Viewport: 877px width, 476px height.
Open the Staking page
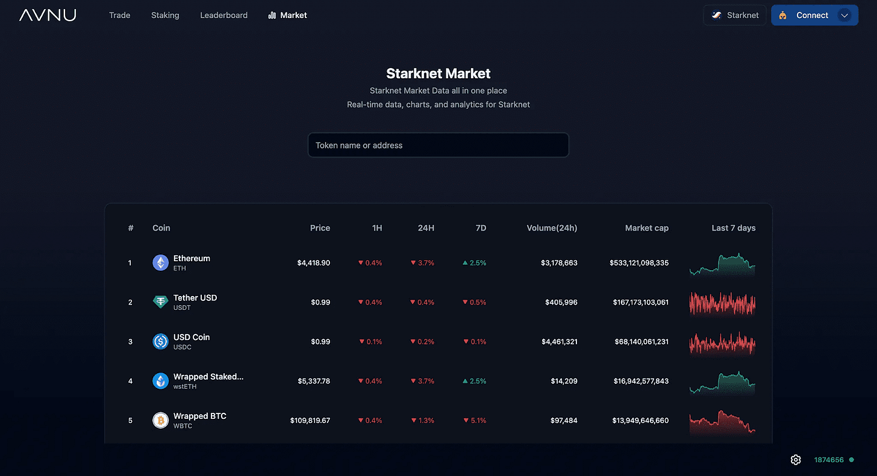(x=165, y=15)
